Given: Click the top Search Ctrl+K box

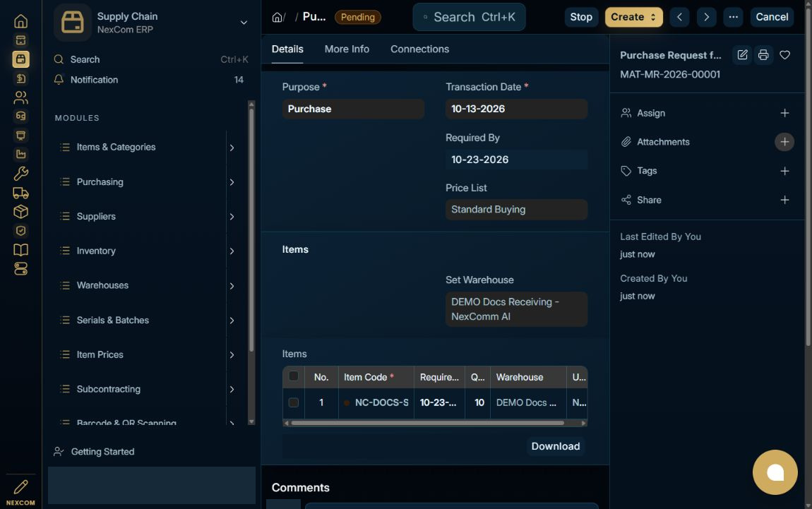Looking at the screenshot, I should point(469,17).
